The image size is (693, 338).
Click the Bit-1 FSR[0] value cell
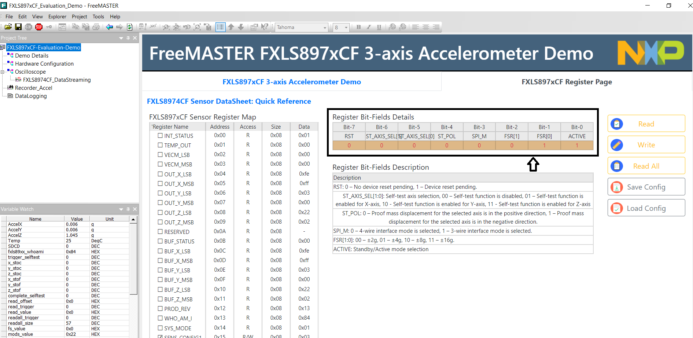(x=544, y=146)
